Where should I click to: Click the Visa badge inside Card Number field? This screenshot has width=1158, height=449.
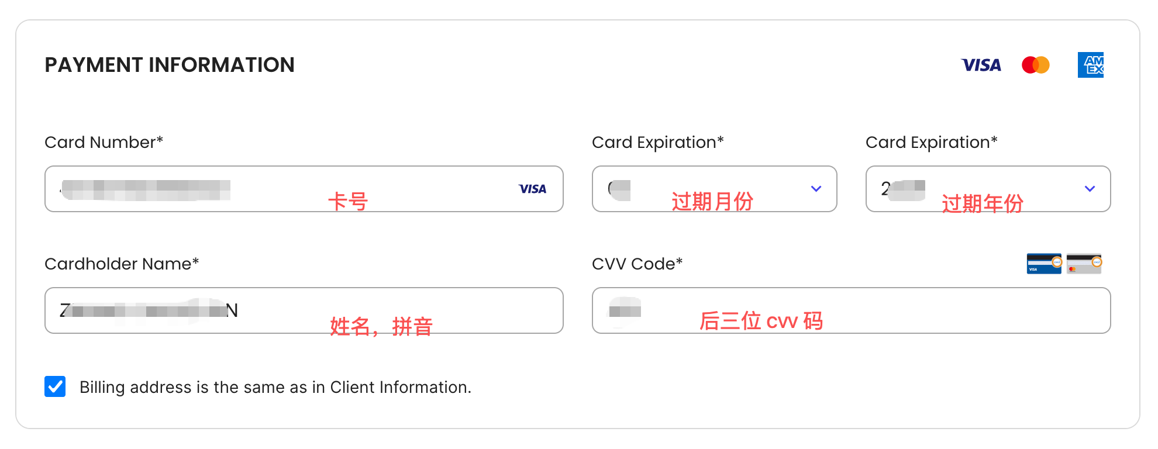click(532, 189)
